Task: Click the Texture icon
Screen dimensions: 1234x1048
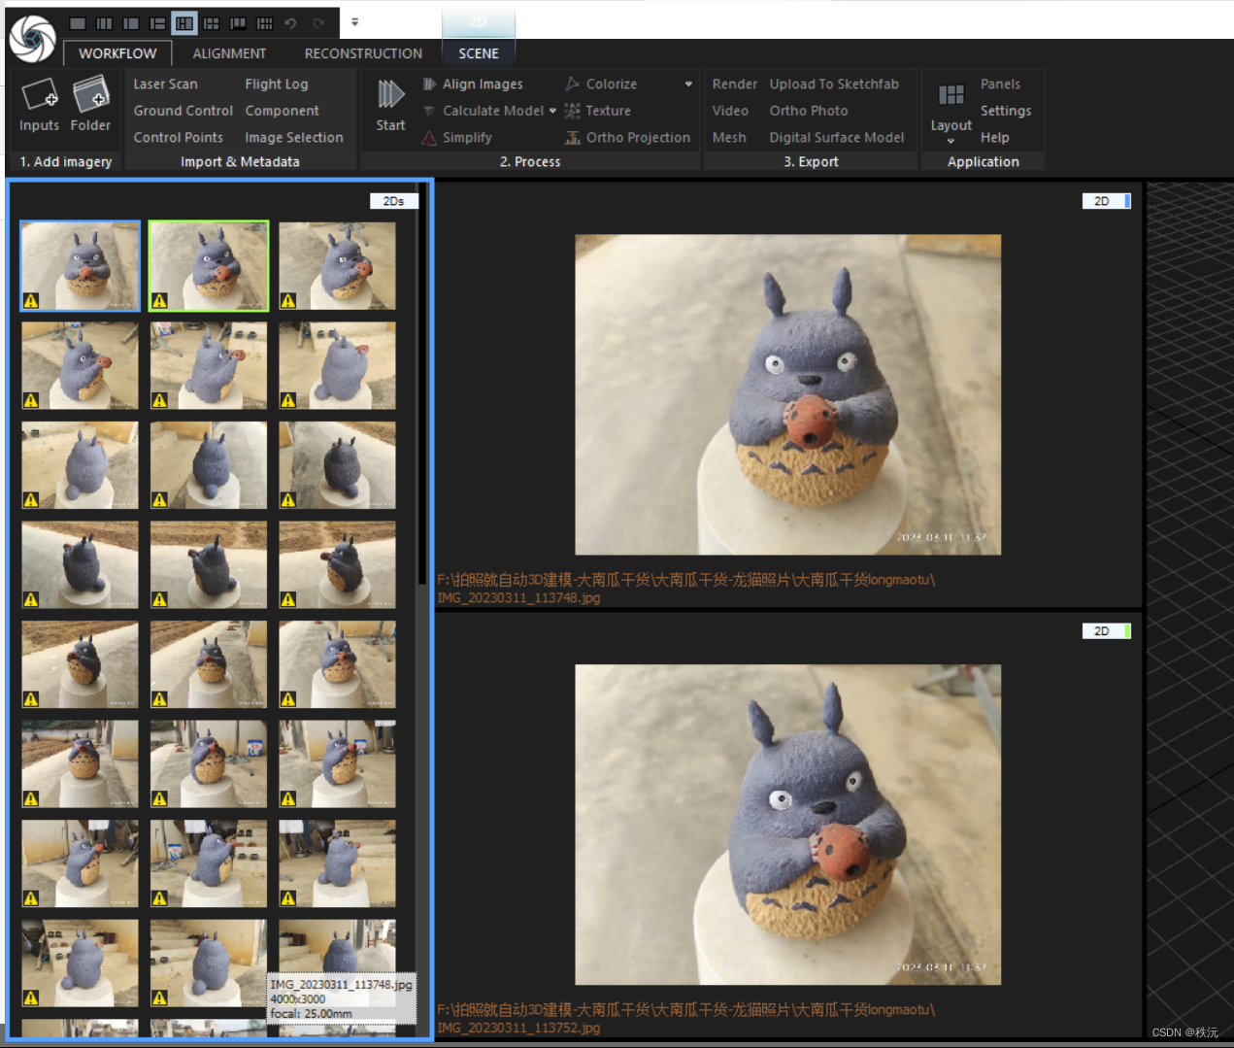Action: (573, 111)
